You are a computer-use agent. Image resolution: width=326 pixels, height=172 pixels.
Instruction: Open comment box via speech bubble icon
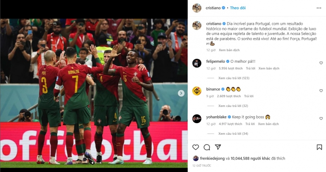tap(207, 147)
